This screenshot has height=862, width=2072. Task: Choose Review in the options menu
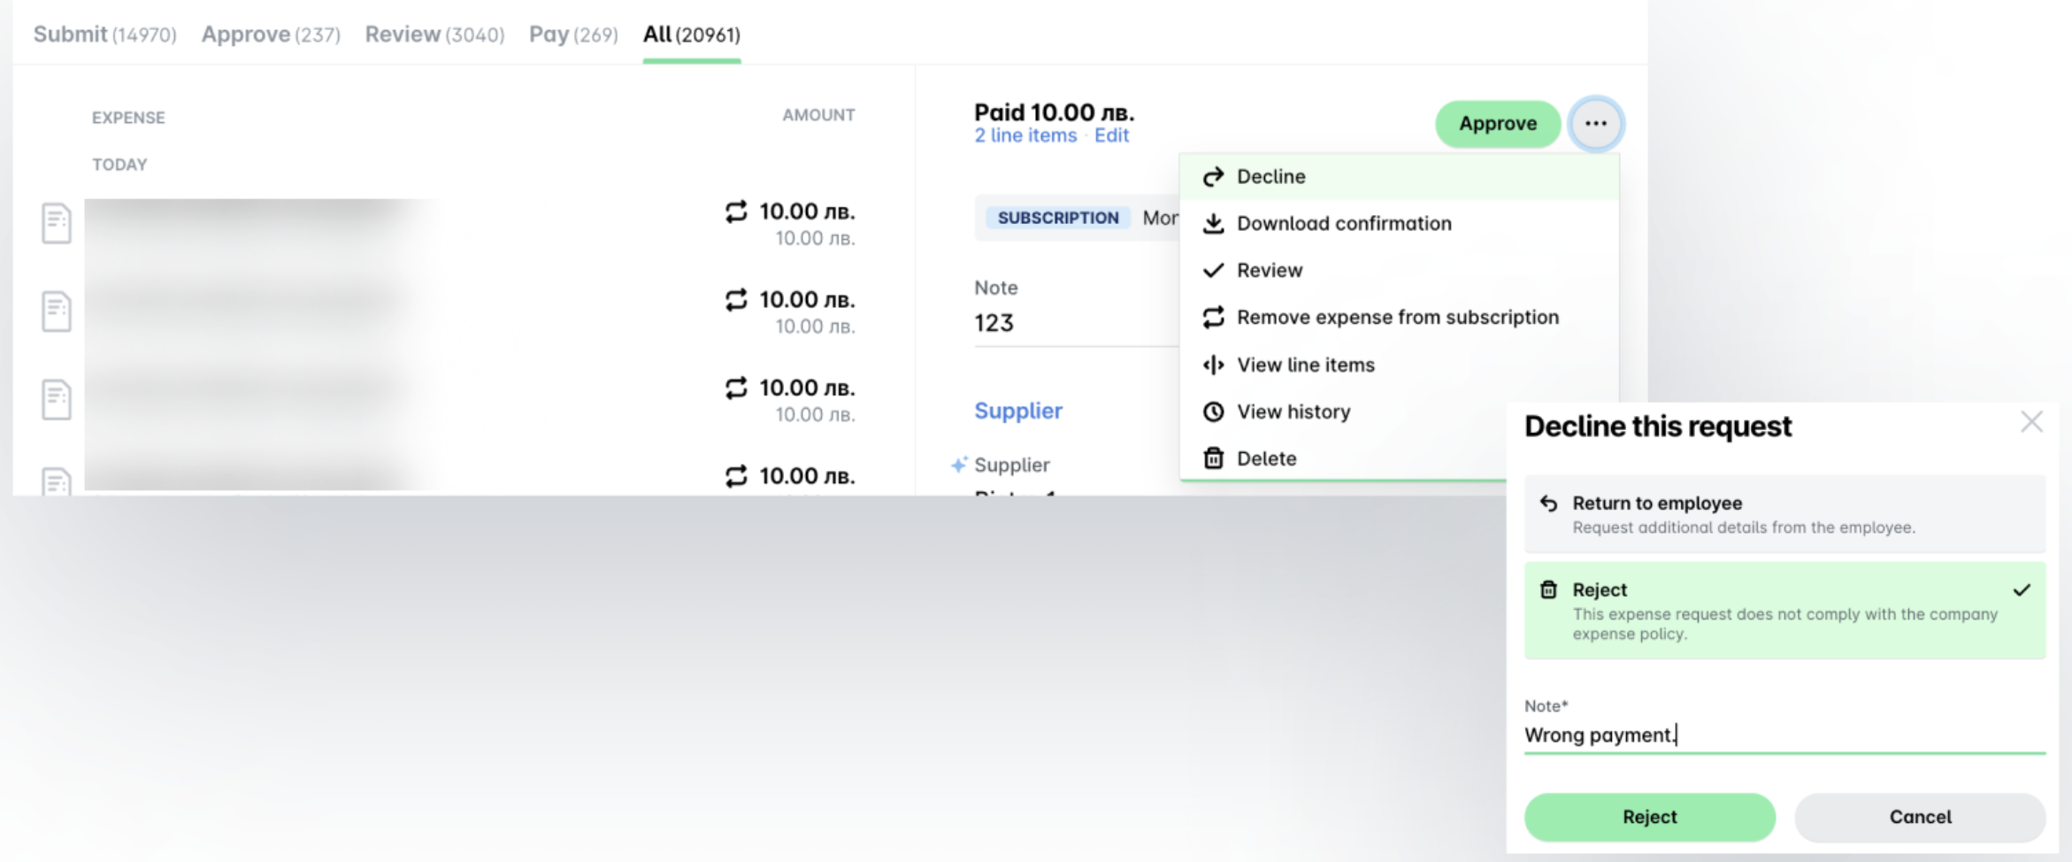click(1400, 270)
